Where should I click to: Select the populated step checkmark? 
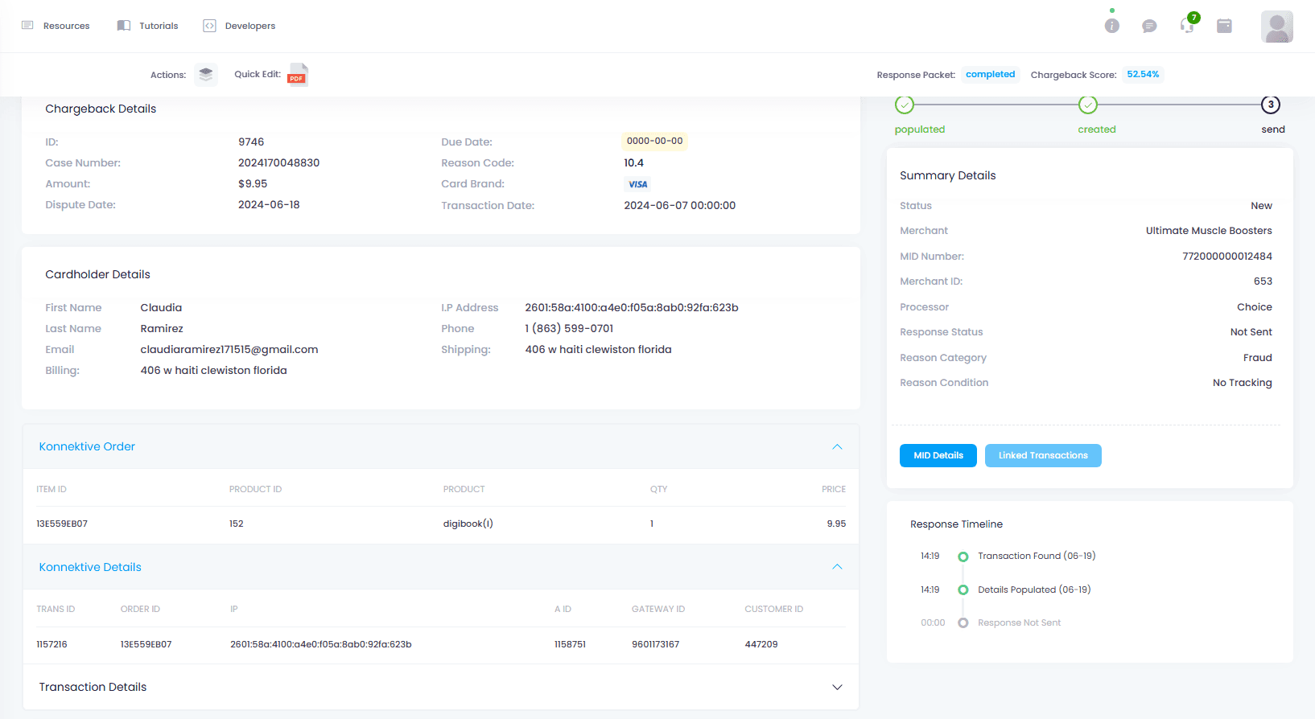(x=905, y=105)
